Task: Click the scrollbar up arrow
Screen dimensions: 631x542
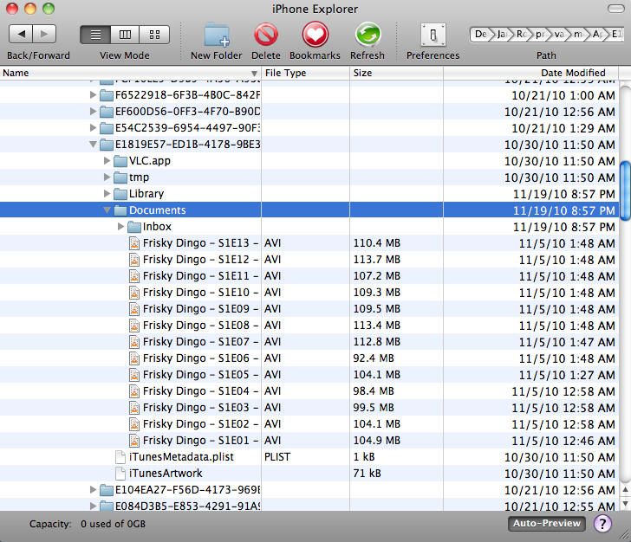Action: [626, 489]
